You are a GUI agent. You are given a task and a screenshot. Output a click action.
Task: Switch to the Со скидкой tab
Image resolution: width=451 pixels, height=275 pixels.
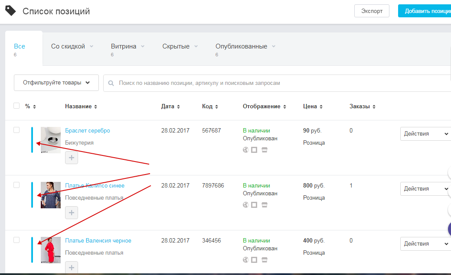click(x=68, y=46)
